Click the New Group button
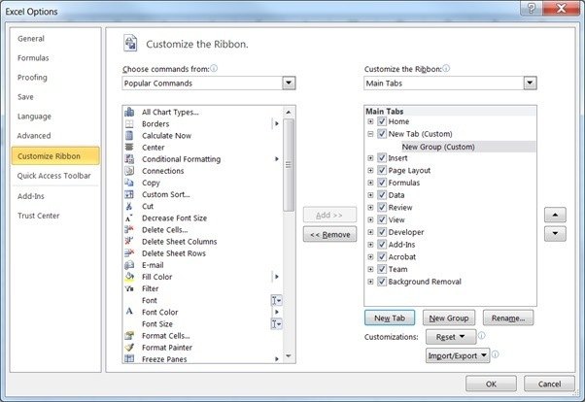 pyautogui.click(x=449, y=318)
